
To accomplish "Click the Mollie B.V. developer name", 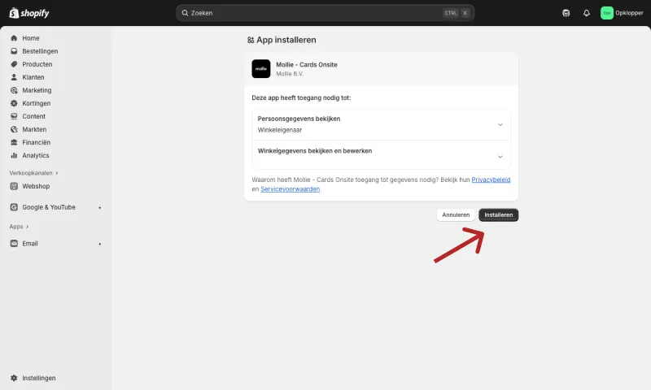I will 290,74.
